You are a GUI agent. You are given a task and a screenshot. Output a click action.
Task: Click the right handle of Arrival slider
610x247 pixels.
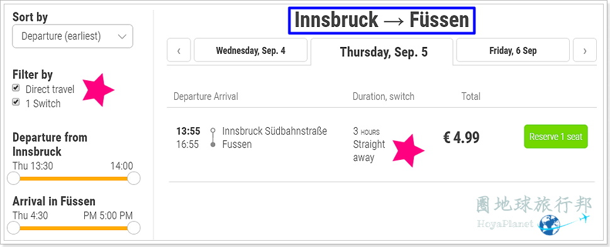[133, 228]
